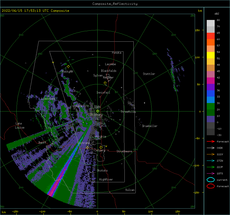Click the 54 dBZ yellow color swatch
The image size is (230, 215).
coord(211,55)
